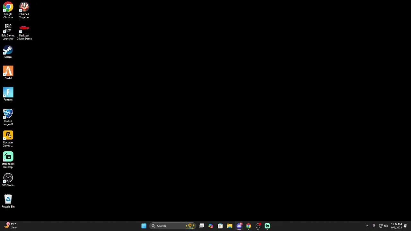Open network settings from tray icon
Image resolution: width=411 pixels, height=231 pixels.
[x=380, y=226]
